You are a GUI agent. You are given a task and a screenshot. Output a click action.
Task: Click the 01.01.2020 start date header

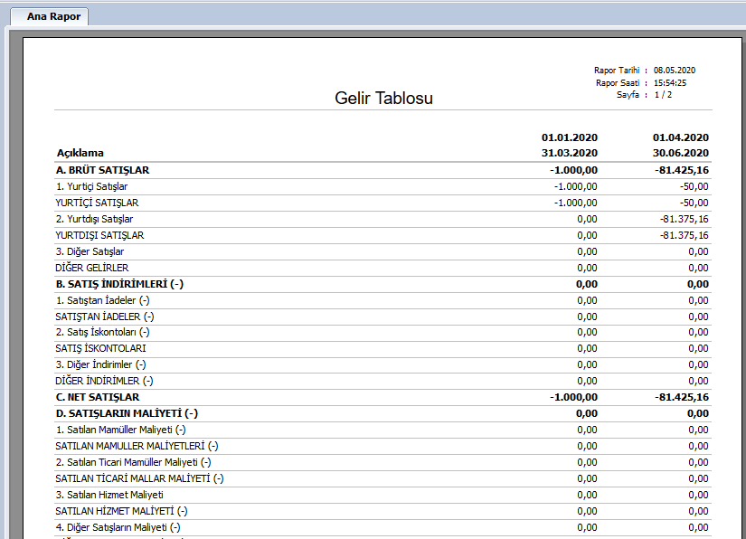coord(569,137)
